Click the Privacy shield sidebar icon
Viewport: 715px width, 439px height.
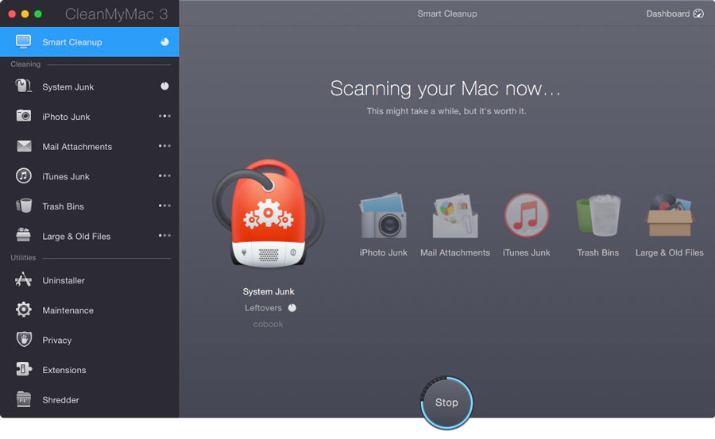click(x=24, y=339)
